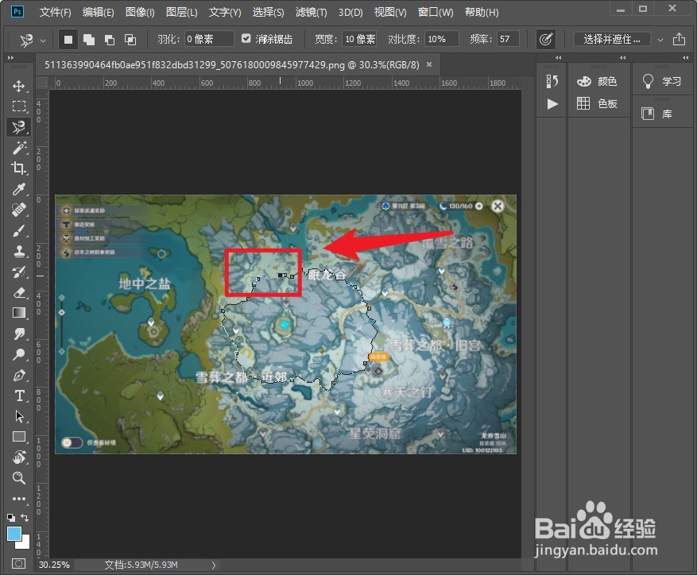This screenshot has height=575, width=697.
Task: Open the Learn (学习) panel
Action: pyautogui.click(x=662, y=81)
